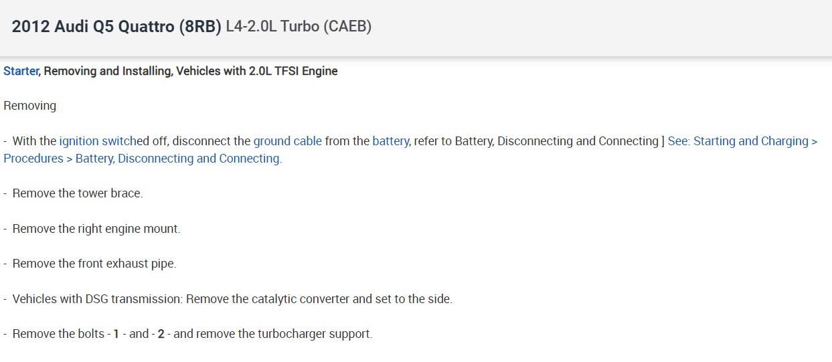This screenshot has width=832, height=362.
Task: Open the See: Starting and Charging reference link
Action: click(742, 141)
